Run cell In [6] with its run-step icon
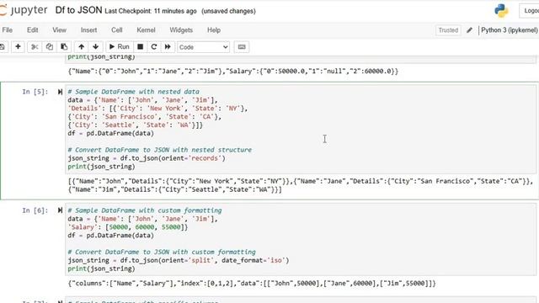This screenshot has height=303, width=539. 60,210
